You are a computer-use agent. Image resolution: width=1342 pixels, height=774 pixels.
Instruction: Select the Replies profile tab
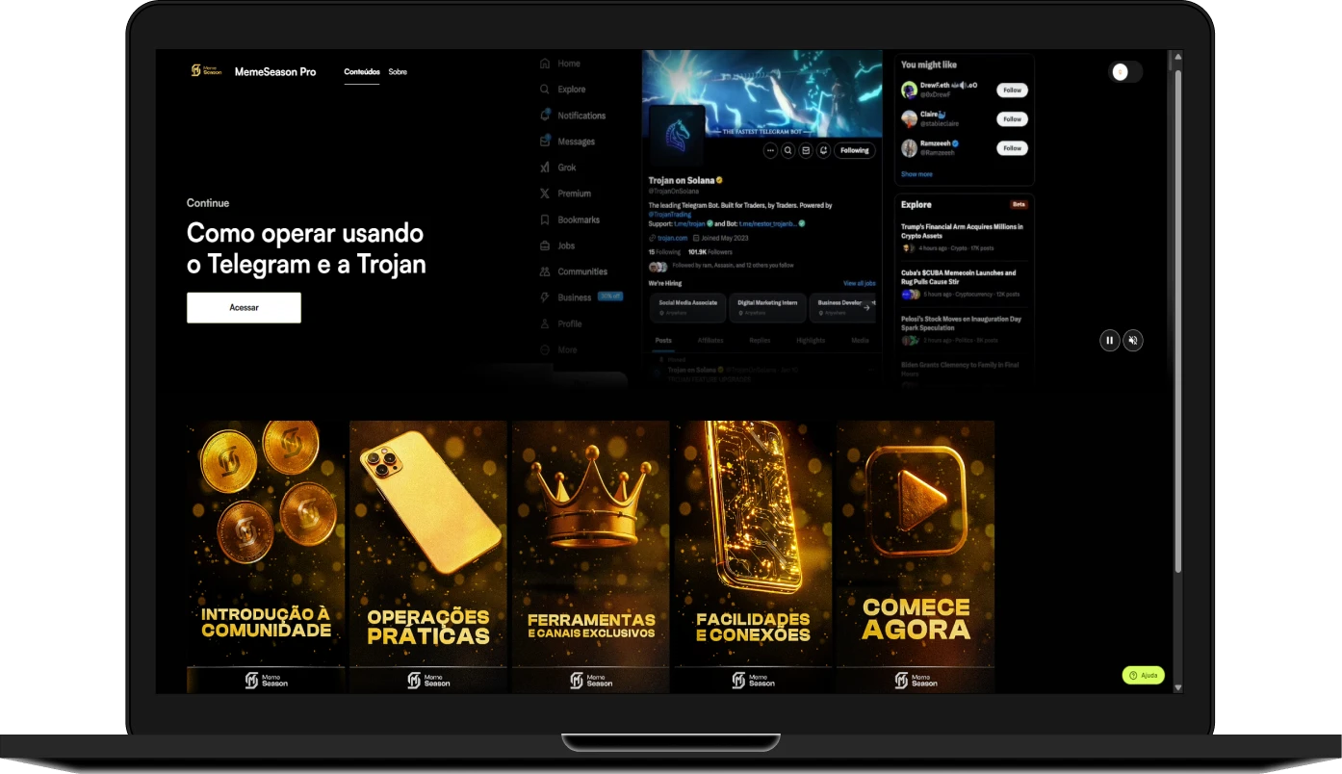760,340
